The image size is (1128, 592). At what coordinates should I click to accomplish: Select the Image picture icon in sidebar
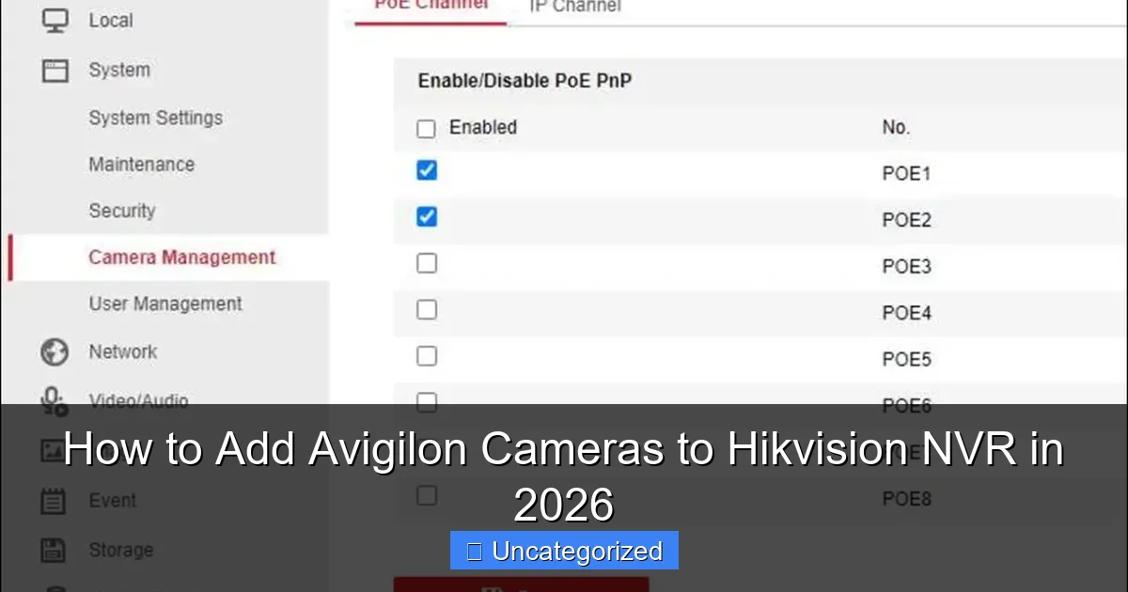coord(55,452)
